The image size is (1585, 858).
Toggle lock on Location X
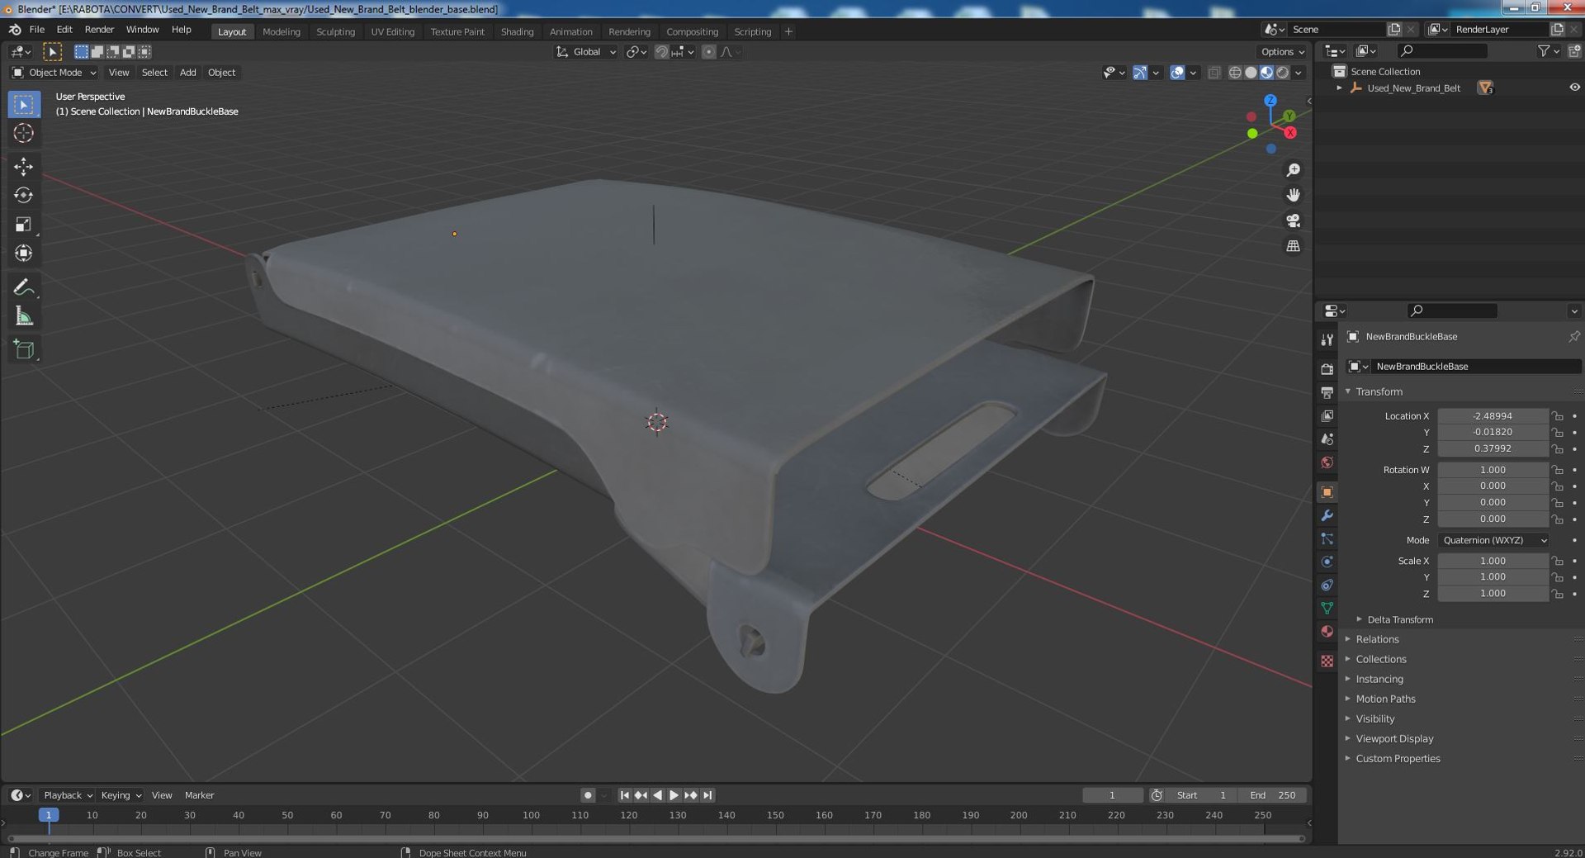(1556, 416)
